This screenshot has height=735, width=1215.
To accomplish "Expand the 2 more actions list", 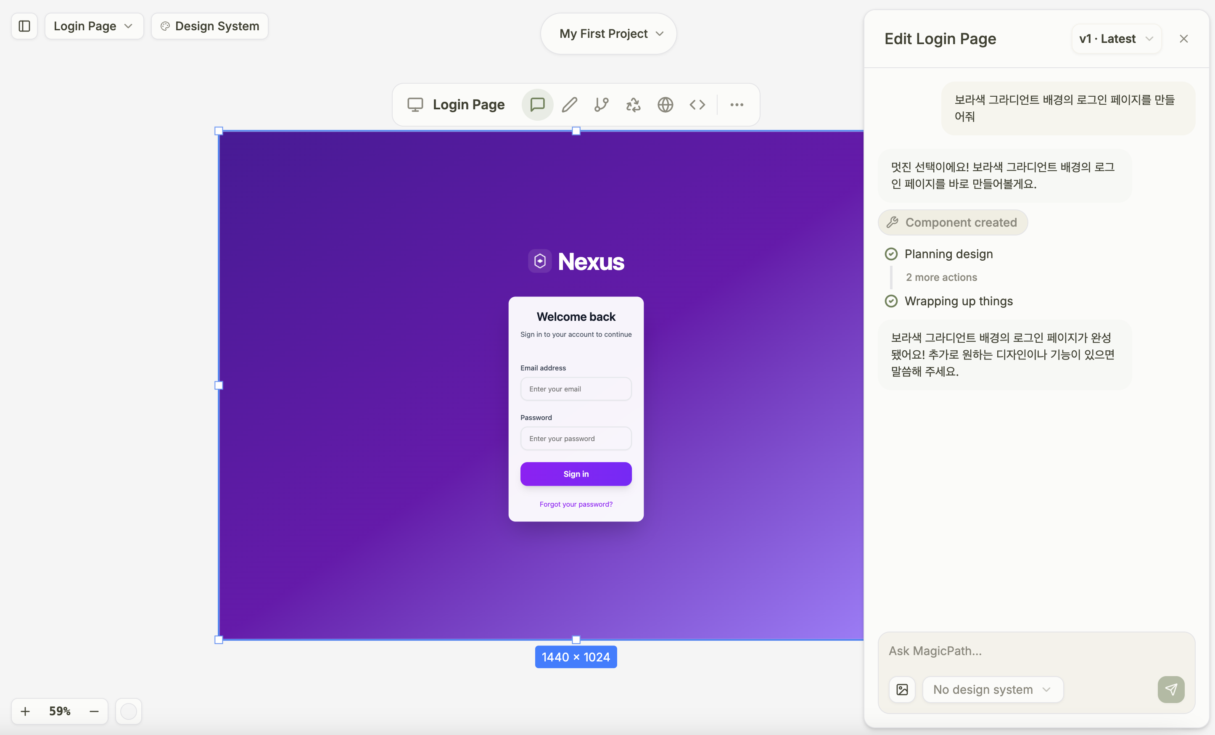I will 941,277.
